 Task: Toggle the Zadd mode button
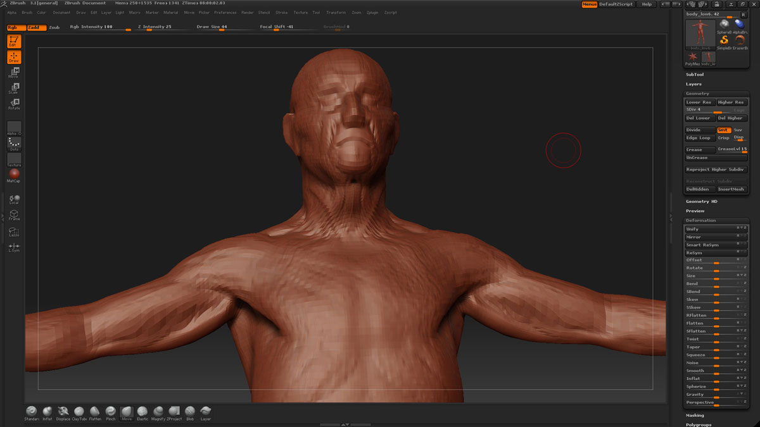click(x=35, y=27)
